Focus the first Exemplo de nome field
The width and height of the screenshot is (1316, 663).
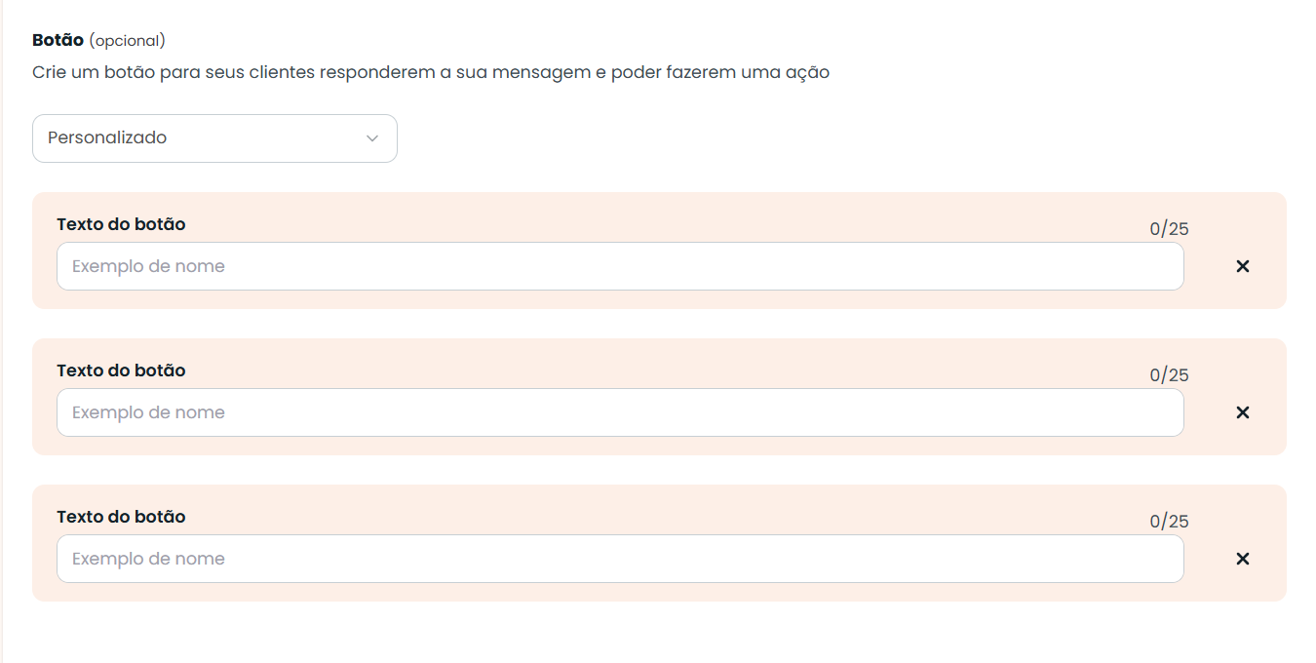tap(620, 266)
